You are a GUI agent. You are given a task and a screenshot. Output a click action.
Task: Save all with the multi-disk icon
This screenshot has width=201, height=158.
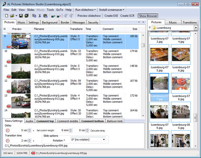pos(26,16)
